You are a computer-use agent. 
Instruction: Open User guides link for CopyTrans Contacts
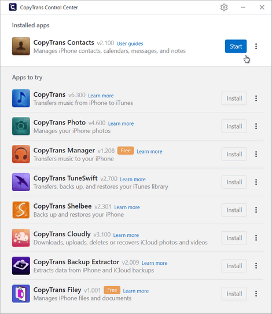(x=130, y=43)
